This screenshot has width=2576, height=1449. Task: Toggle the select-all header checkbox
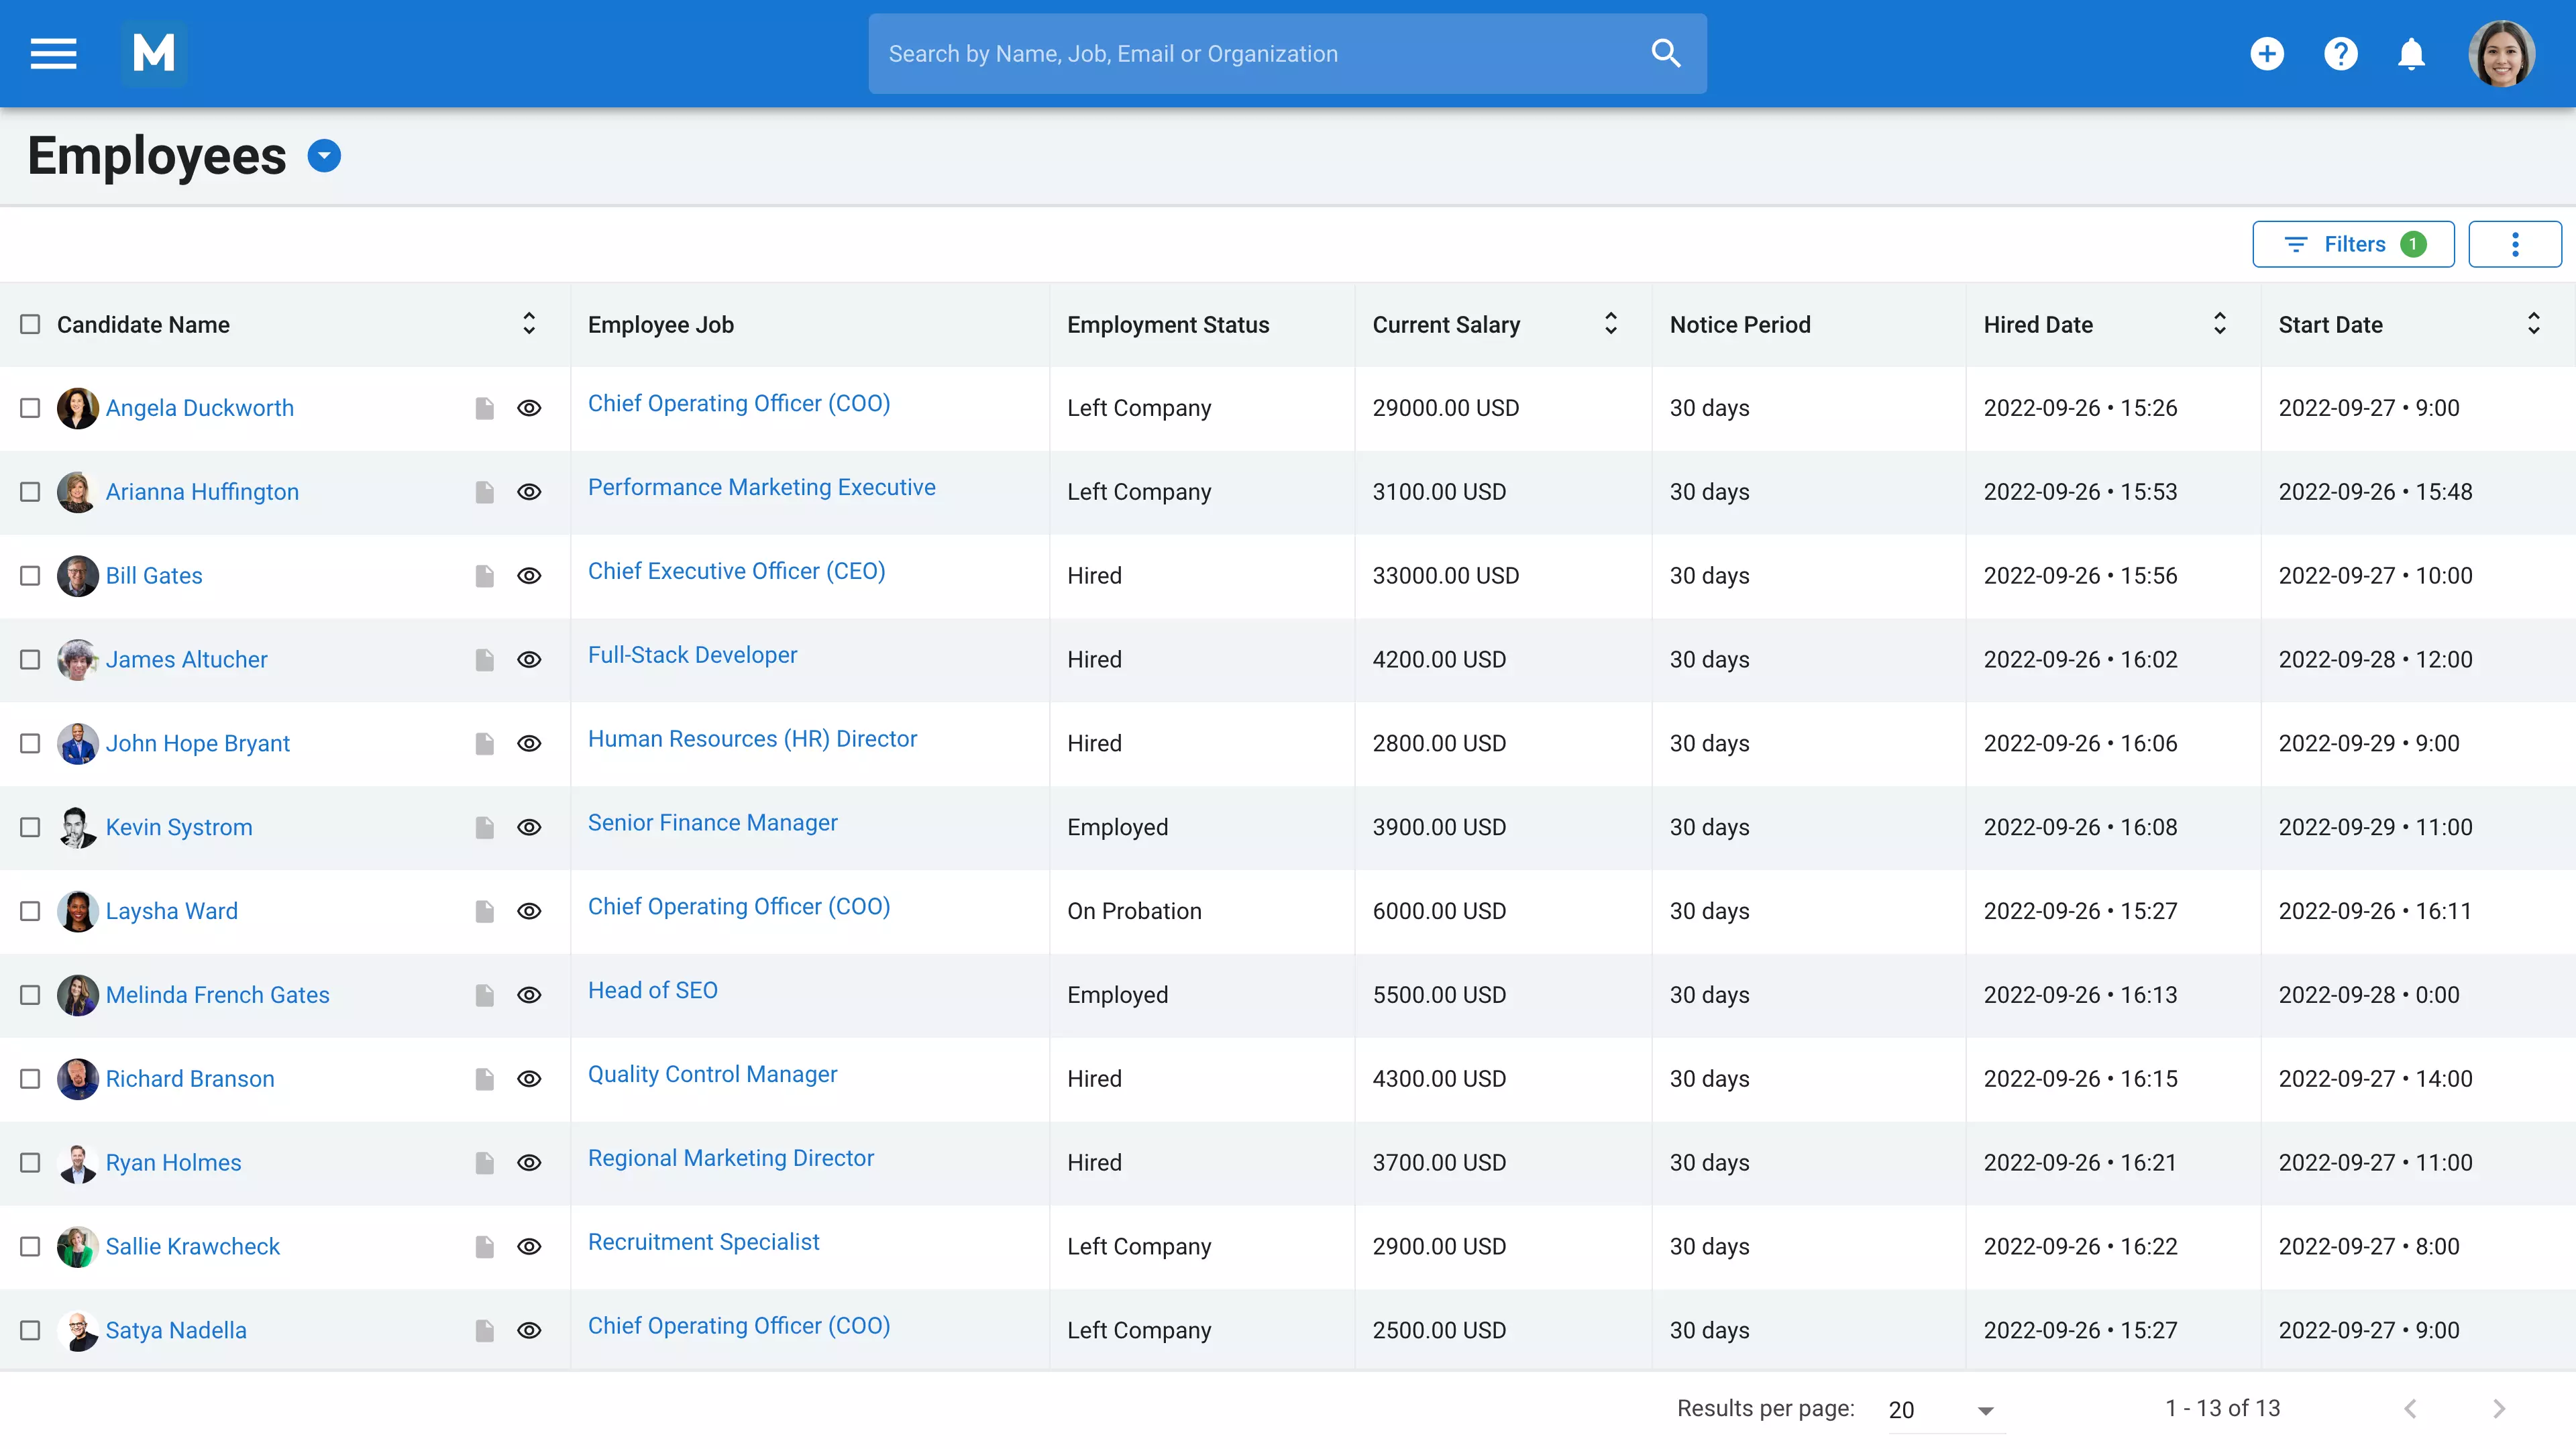[x=30, y=324]
